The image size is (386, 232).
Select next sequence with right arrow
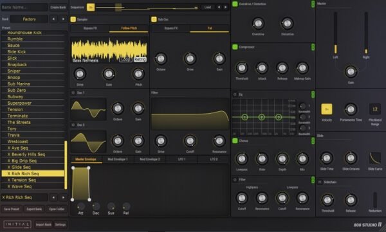[x=226, y=7]
